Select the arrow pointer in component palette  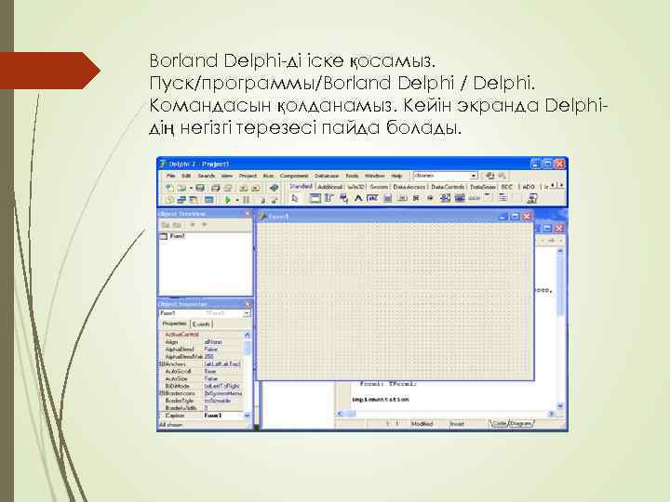[x=295, y=198]
